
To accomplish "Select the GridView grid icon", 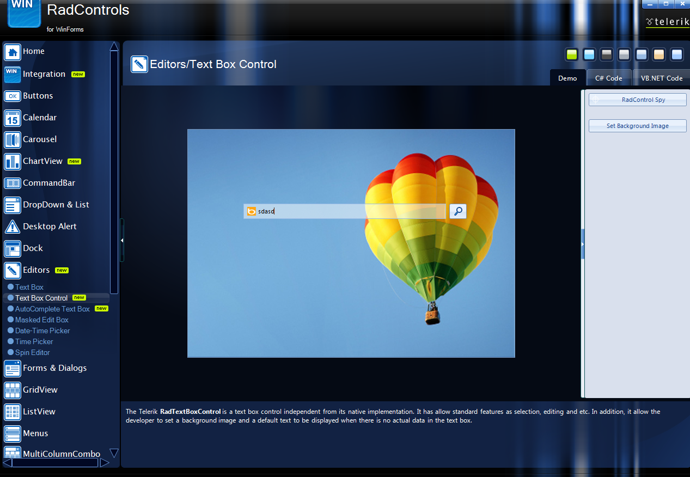I will click(13, 390).
